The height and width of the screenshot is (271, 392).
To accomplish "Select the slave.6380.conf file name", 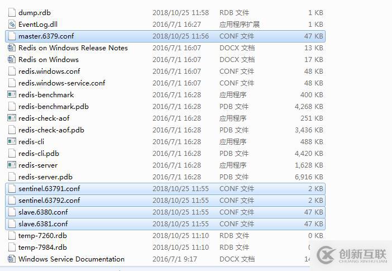I will click(43, 212).
